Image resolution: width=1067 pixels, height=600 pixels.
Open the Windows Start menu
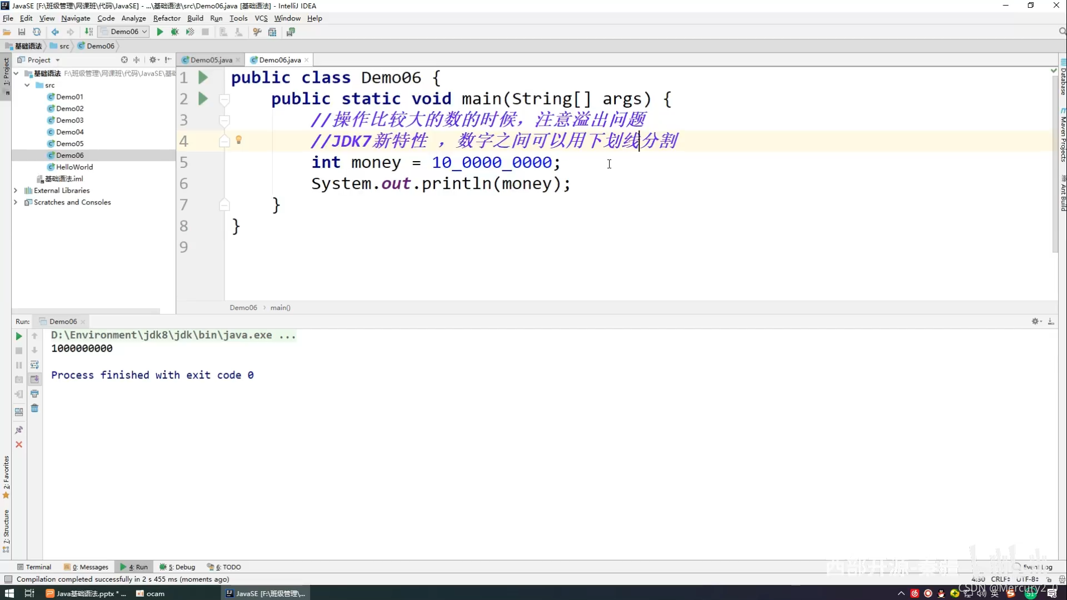coord(9,593)
